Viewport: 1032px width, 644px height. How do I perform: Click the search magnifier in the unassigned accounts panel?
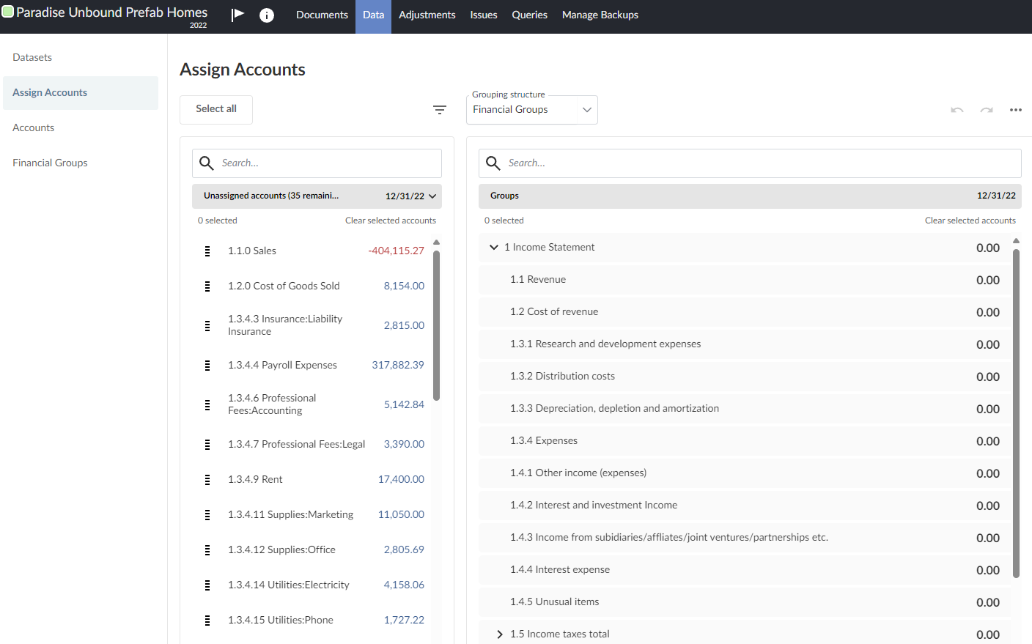click(206, 163)
